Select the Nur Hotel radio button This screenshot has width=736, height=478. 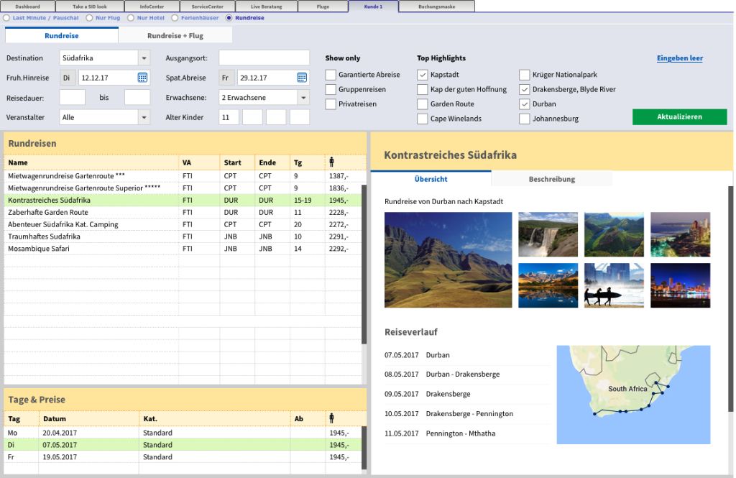[131, 17]
